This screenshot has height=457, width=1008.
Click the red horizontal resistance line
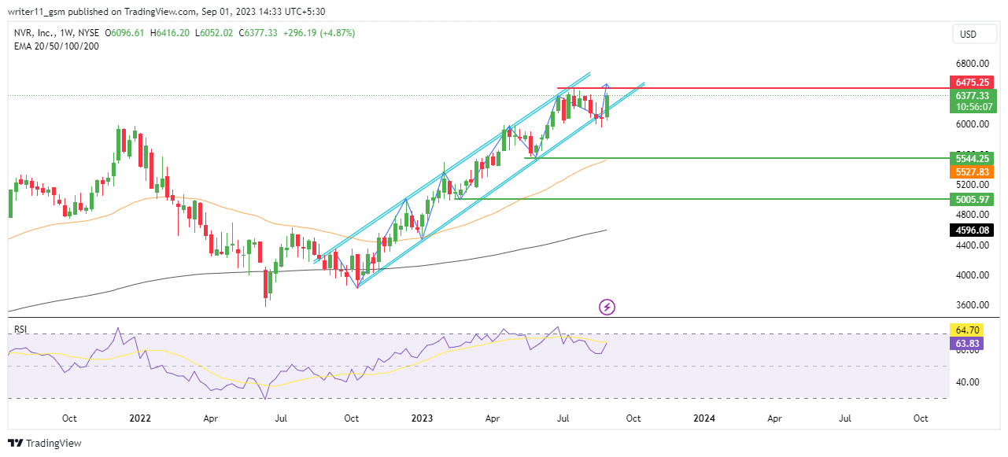pos(752,88)
